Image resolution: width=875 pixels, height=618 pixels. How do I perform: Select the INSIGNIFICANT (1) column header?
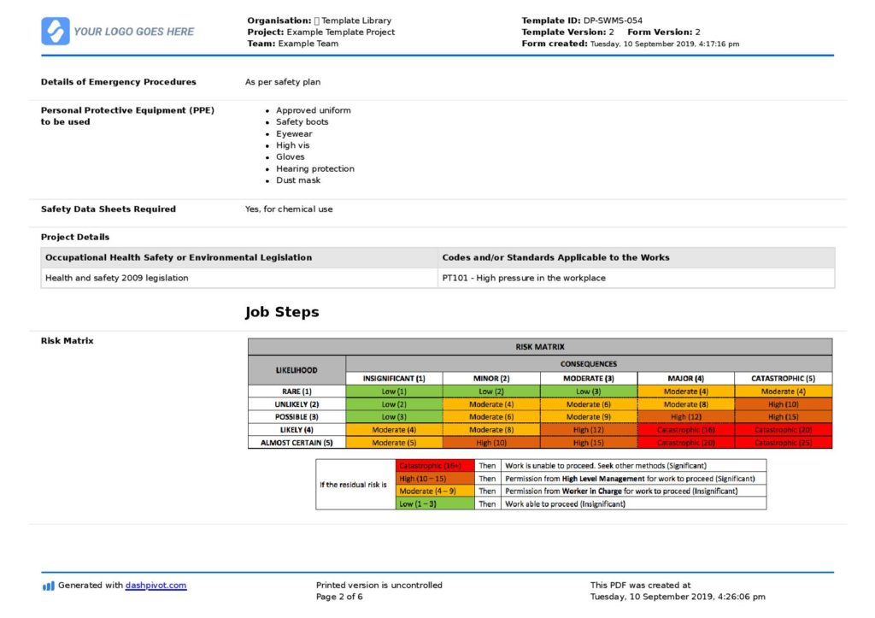click(x=394, y=378)
